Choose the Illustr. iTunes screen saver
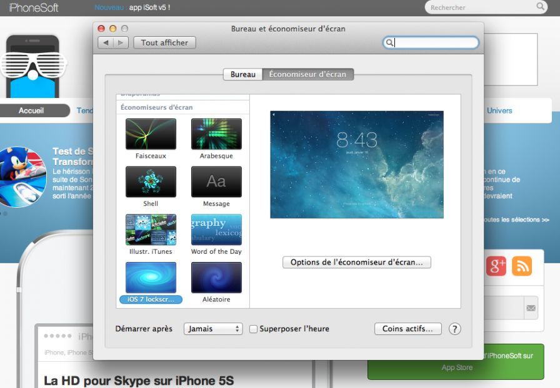This screenshot has height=388, width=560. 151,230
